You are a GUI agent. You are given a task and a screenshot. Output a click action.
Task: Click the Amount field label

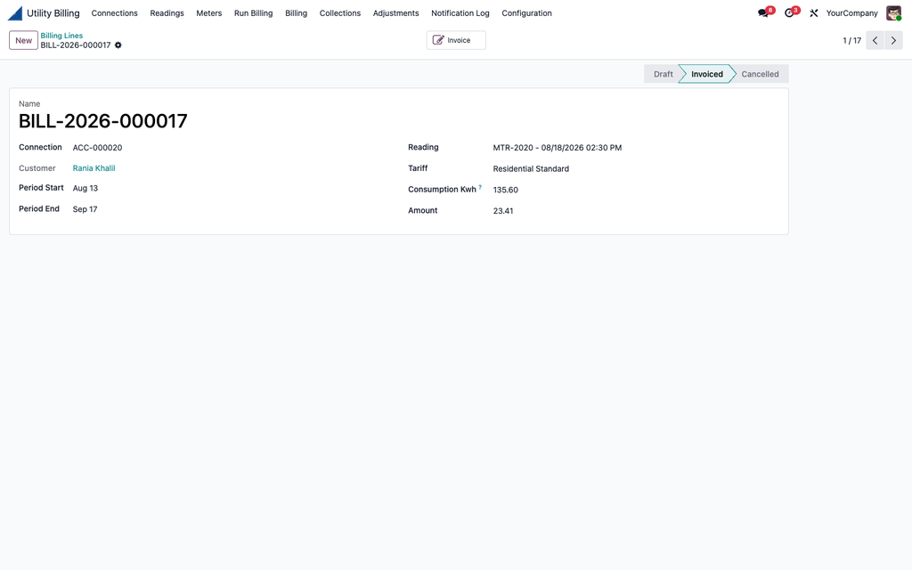pos(423,210)
